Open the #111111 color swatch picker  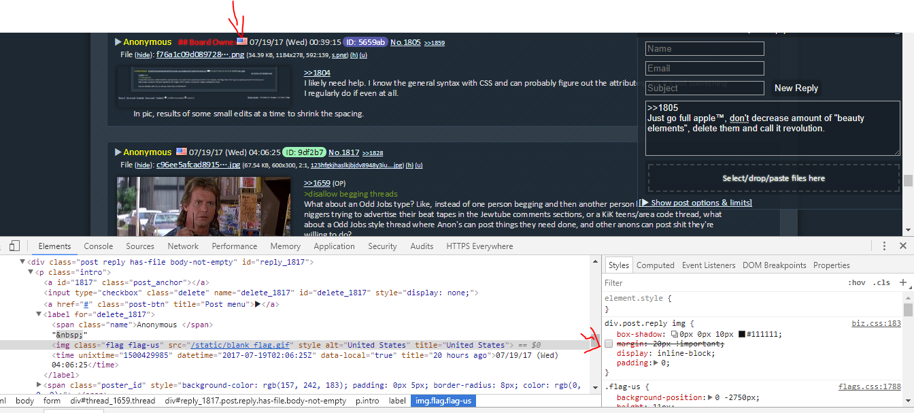(x=741, y=334)
